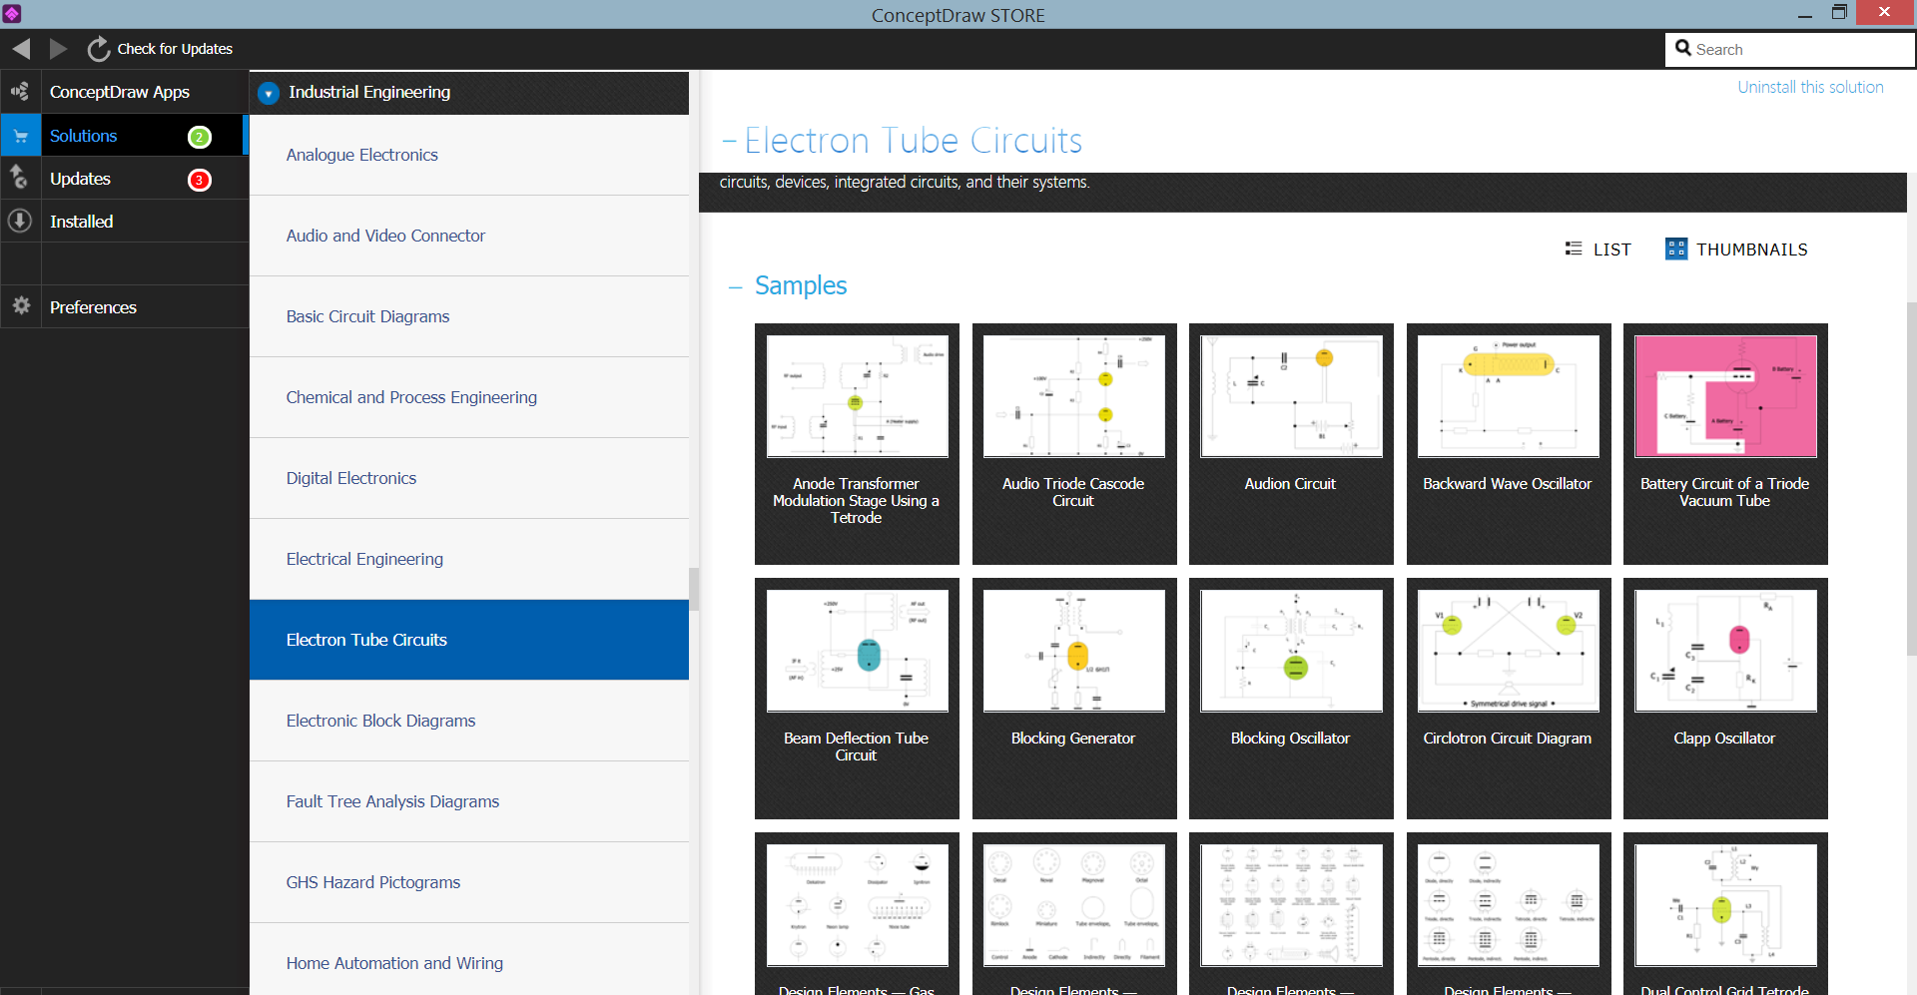Open Blocking Oscillator sample thumbnail
The width and height of the screenshot is (1917, 995).
pyautogui.click(x=1291, y=651)
